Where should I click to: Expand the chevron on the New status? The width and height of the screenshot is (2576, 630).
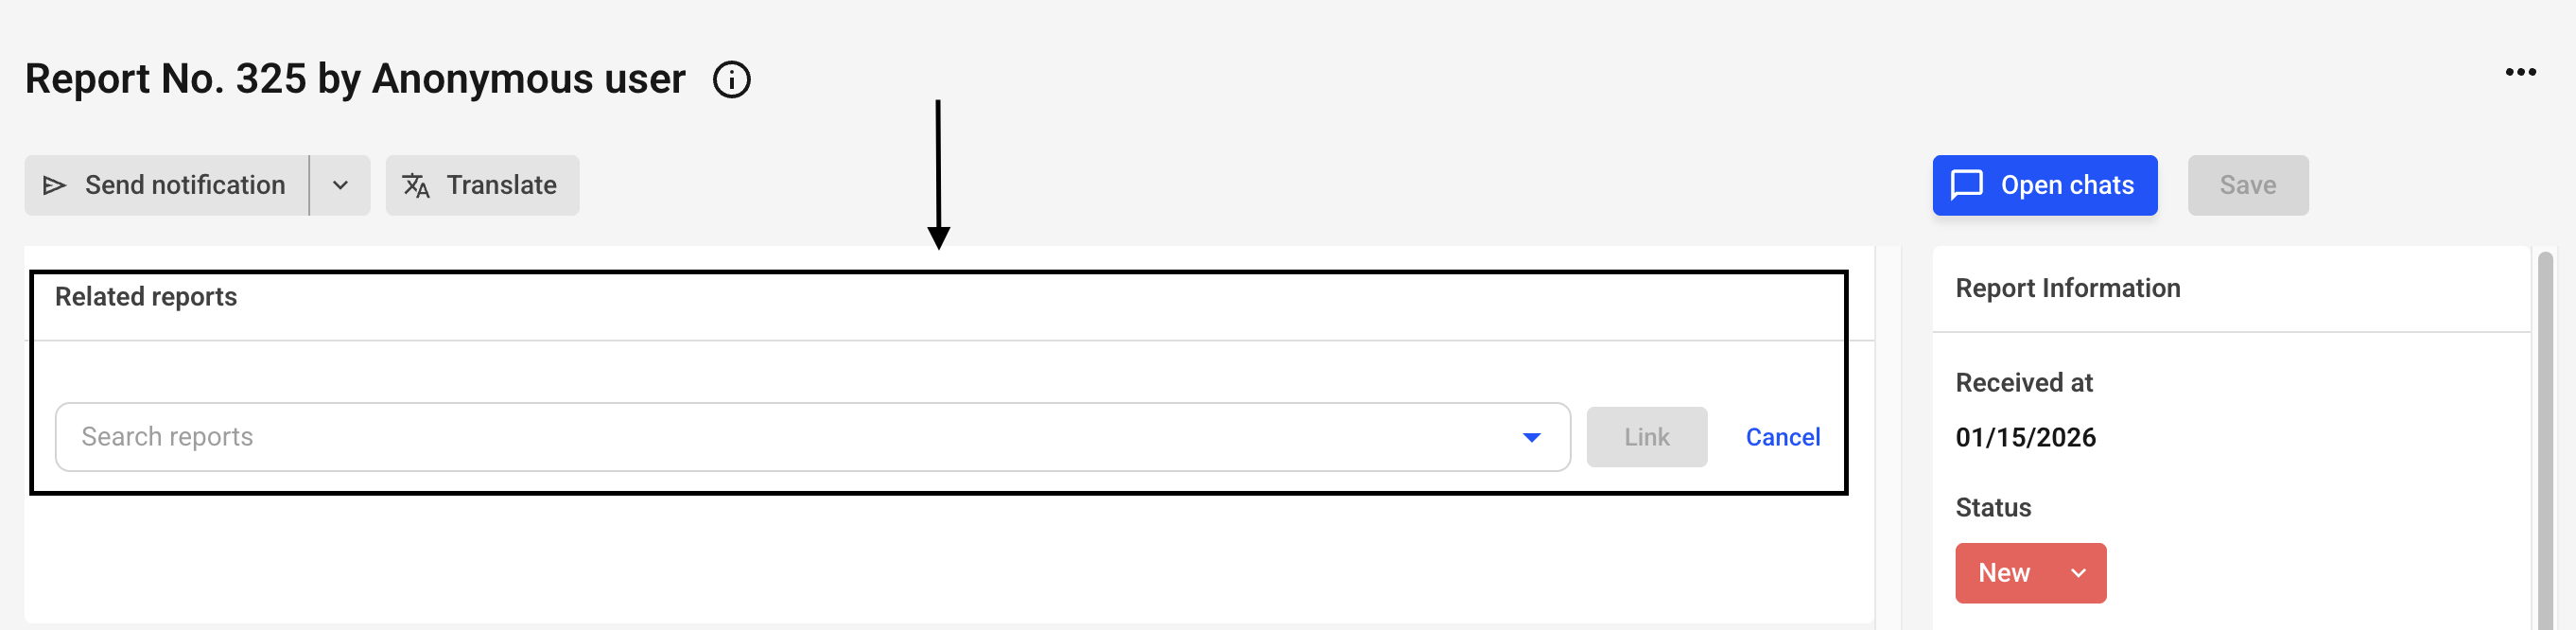(x=2078, y=573)
